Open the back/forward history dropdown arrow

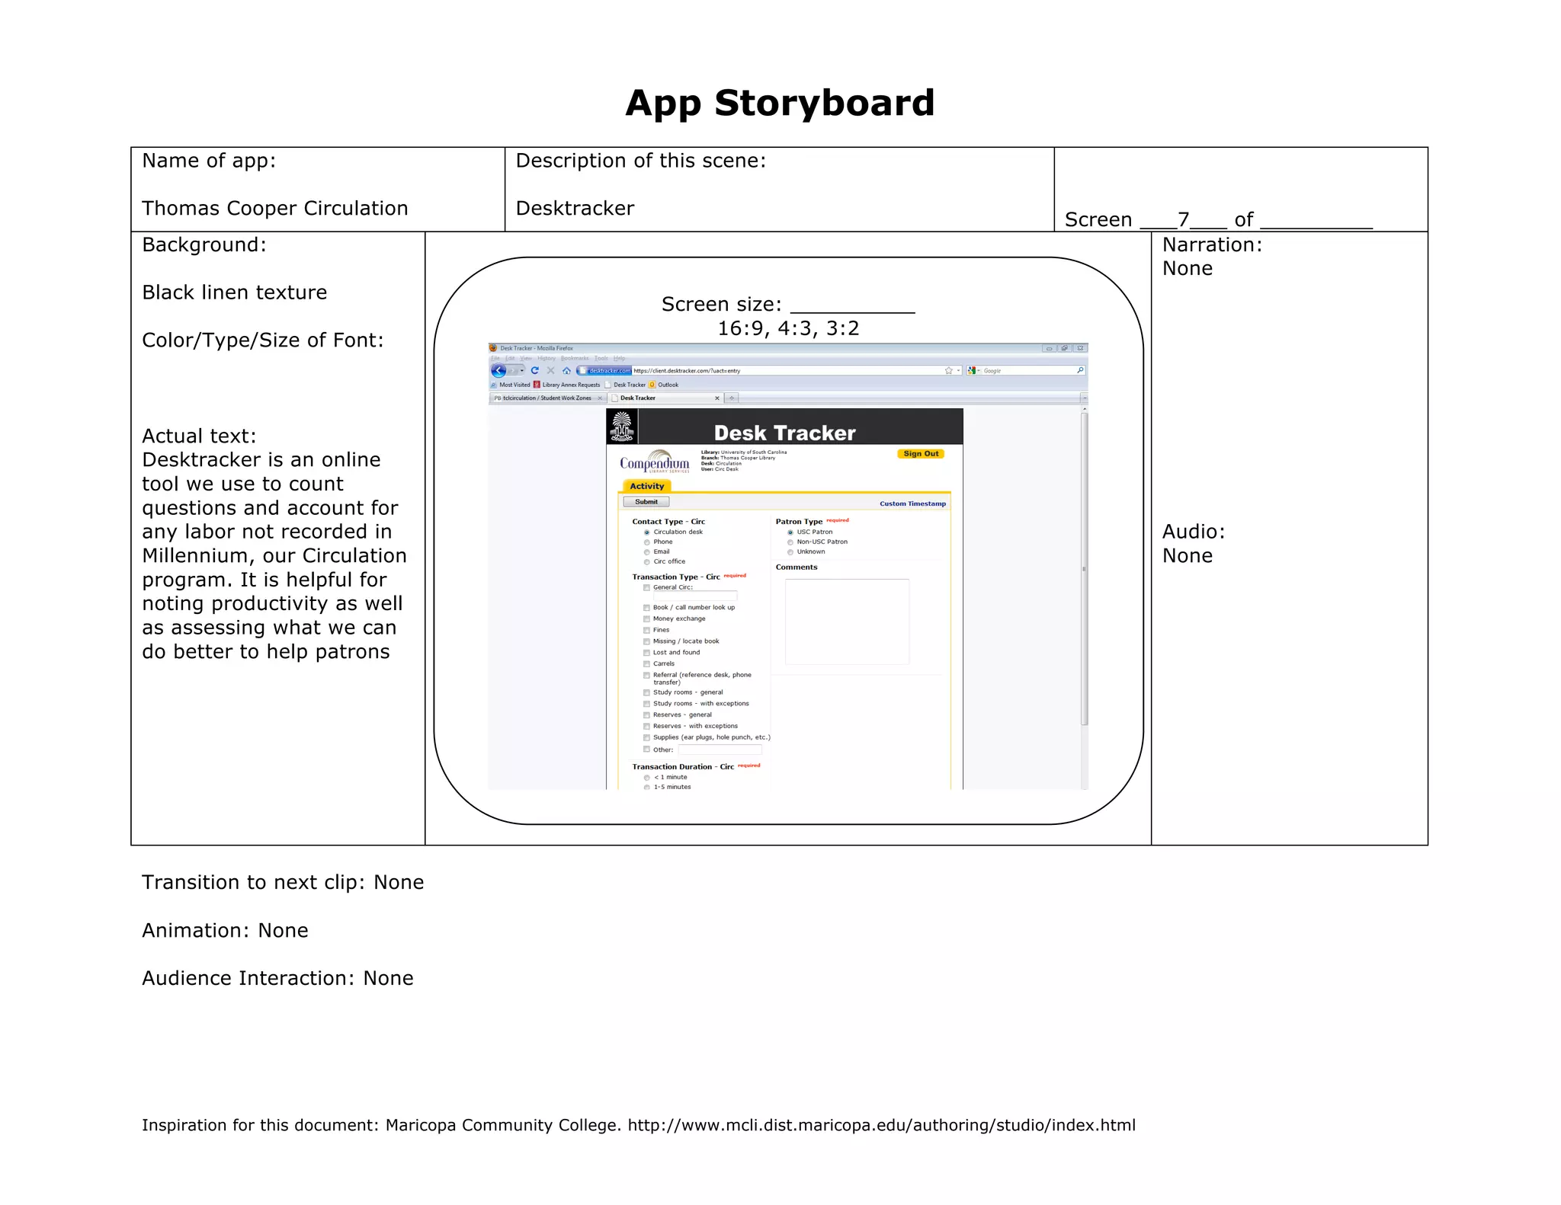click(522, 371)
